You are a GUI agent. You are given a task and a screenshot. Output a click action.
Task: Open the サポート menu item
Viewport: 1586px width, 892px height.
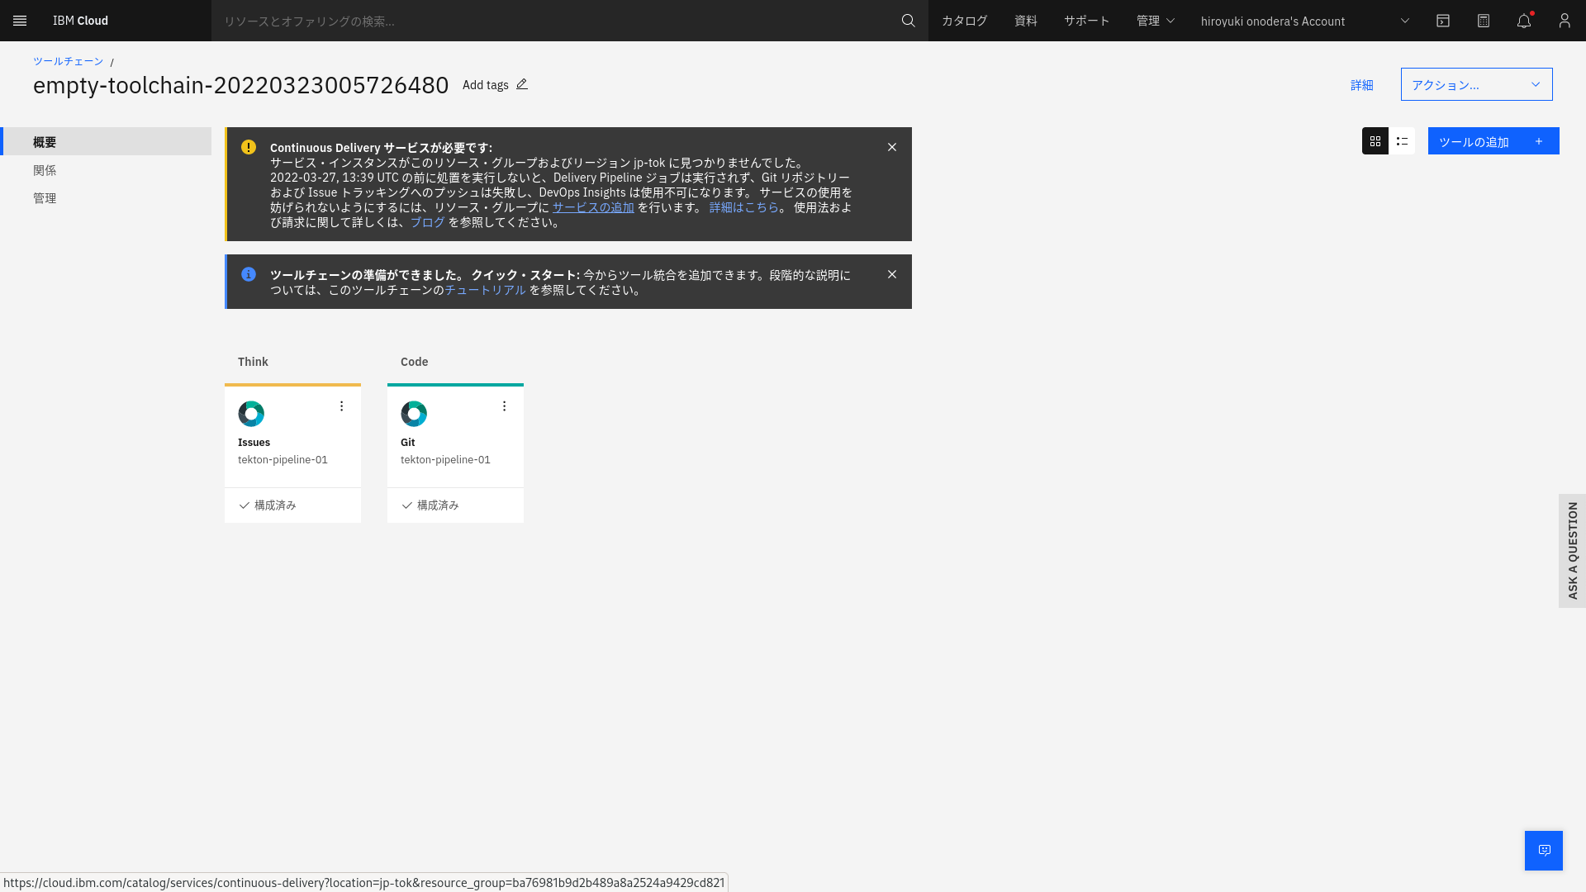point(1085,21)
